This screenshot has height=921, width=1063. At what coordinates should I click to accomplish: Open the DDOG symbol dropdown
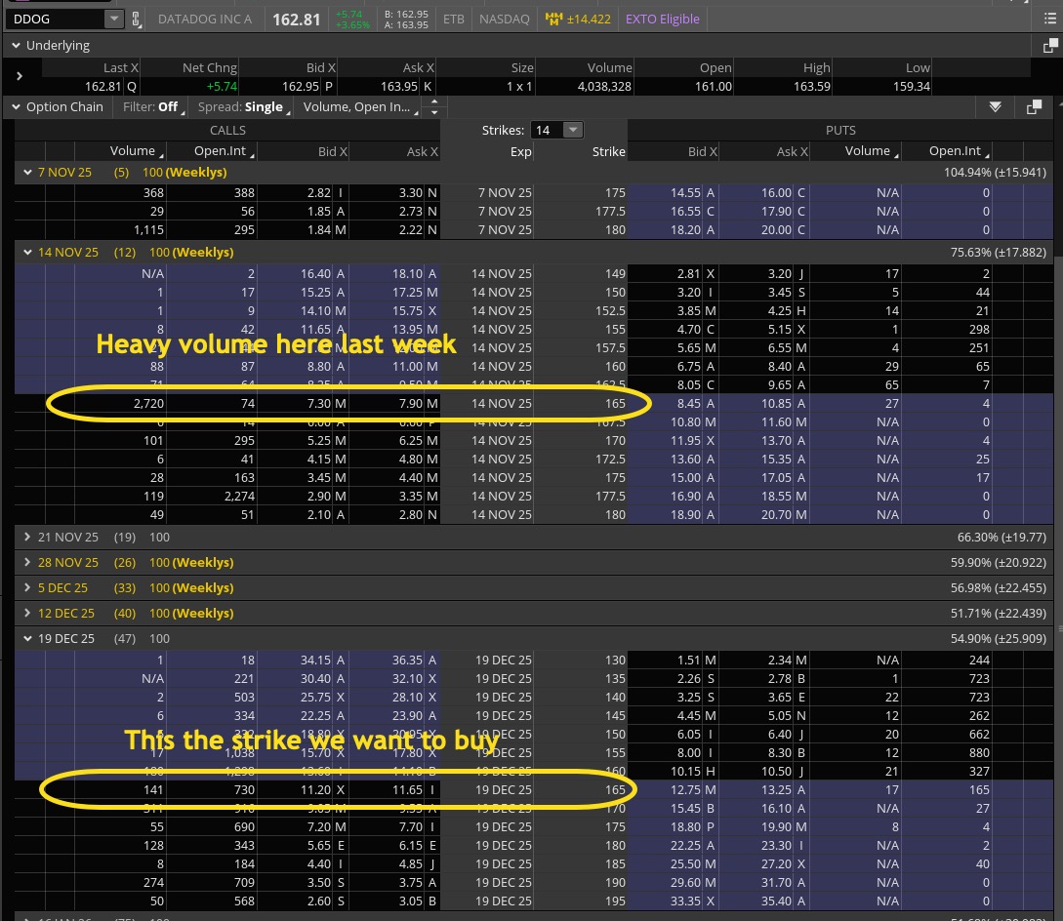(x=114, y=19)
